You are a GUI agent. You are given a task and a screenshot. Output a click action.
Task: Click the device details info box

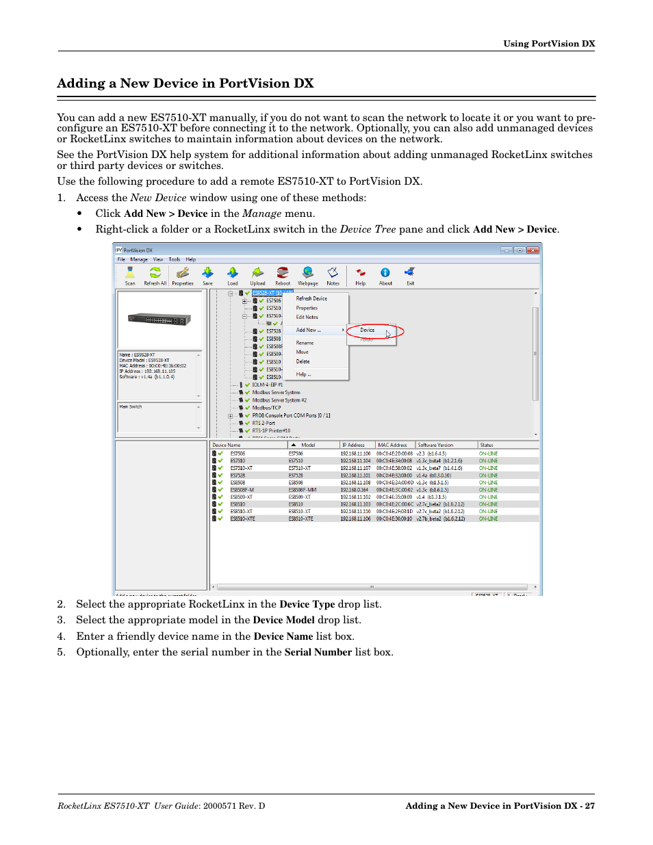(160, 375)
